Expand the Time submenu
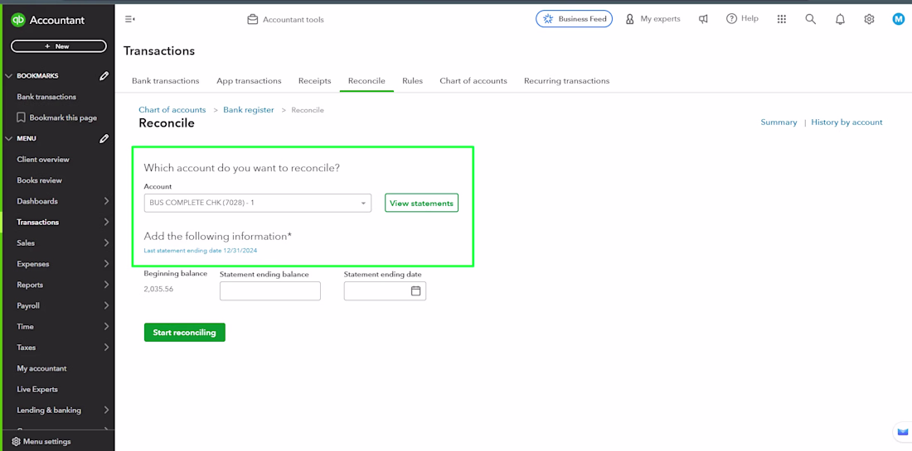This screenshot has width=912, height=451. [x=106, y=327]
